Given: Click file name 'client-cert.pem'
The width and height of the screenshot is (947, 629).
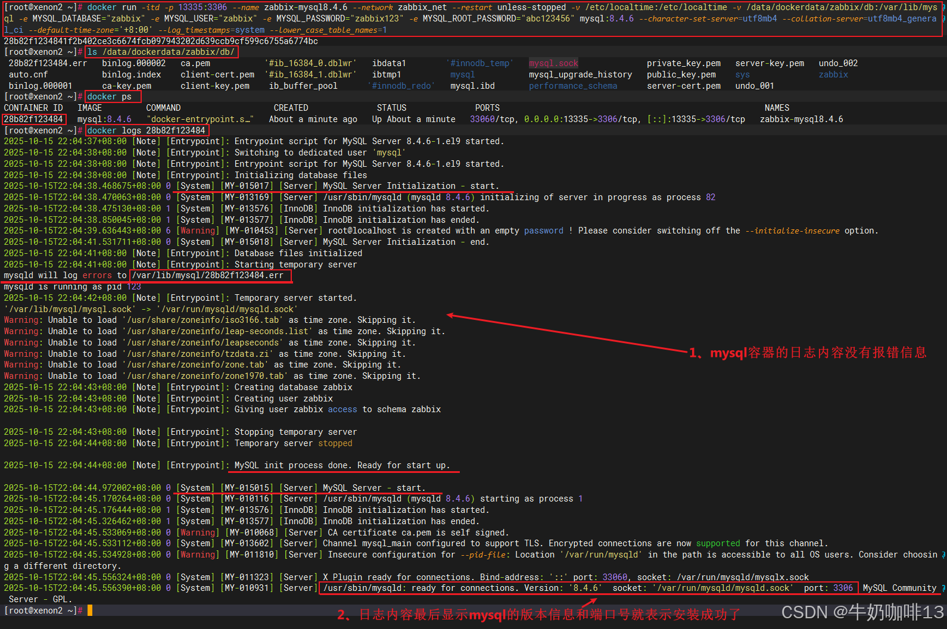Looking at the screenshot, I should (x=217, y=74).
